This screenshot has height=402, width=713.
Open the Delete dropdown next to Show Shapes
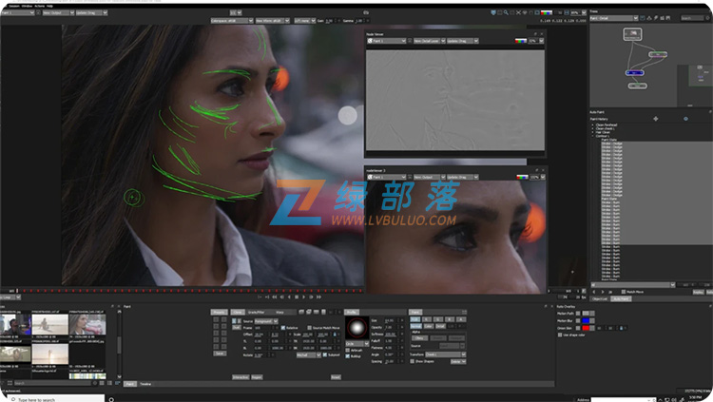pyautogui.click(x=458, y=361)
